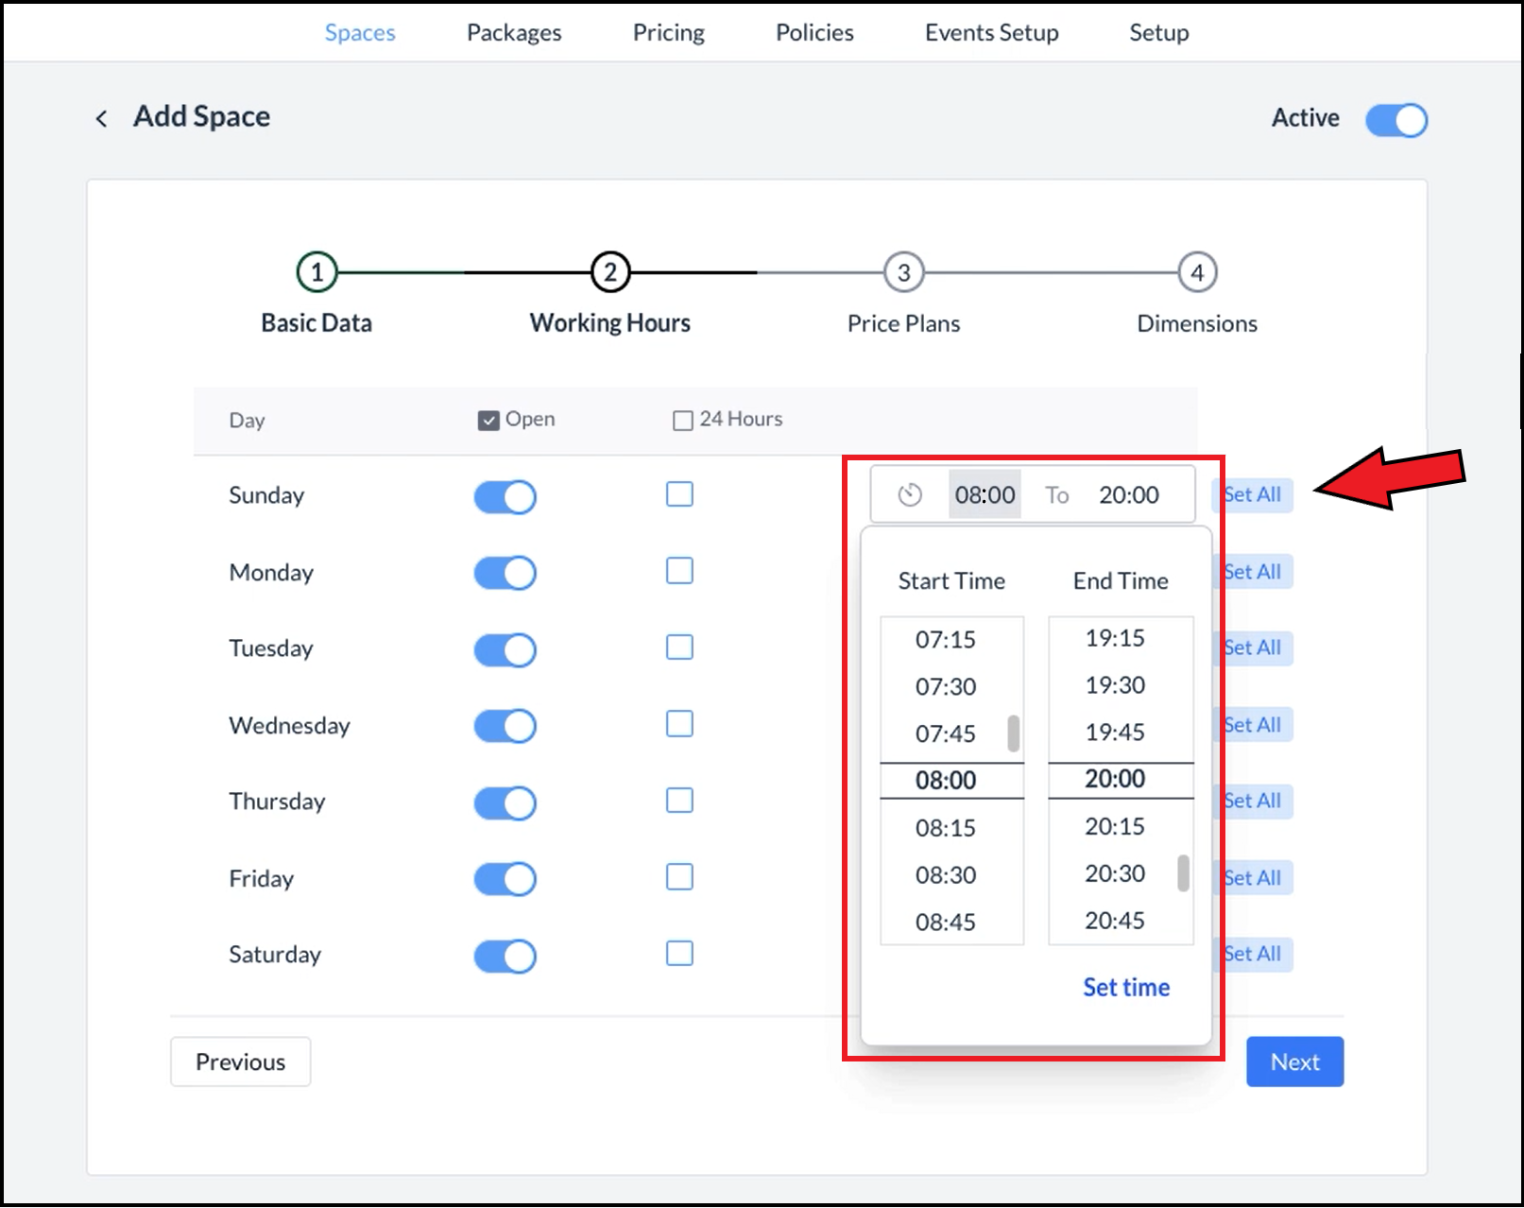The height and width of the screenshot is (1208, 1524).
Task: Click the Set time link
Action: pyautogui.click(x=1125, y=987)
